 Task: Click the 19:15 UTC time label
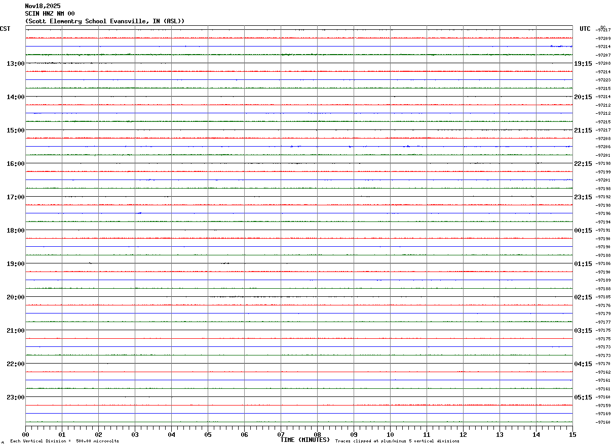tap(583, 64)
